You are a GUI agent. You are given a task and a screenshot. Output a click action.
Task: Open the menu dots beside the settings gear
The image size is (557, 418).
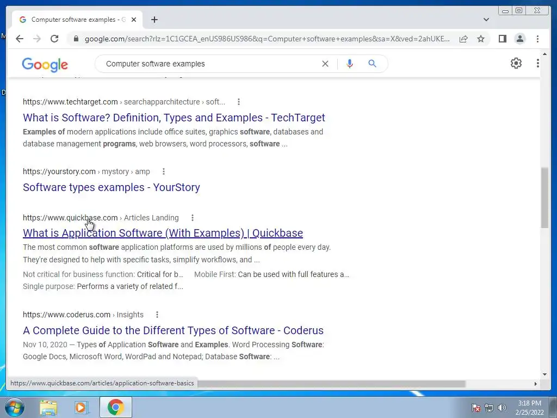(x=538, y=63)
